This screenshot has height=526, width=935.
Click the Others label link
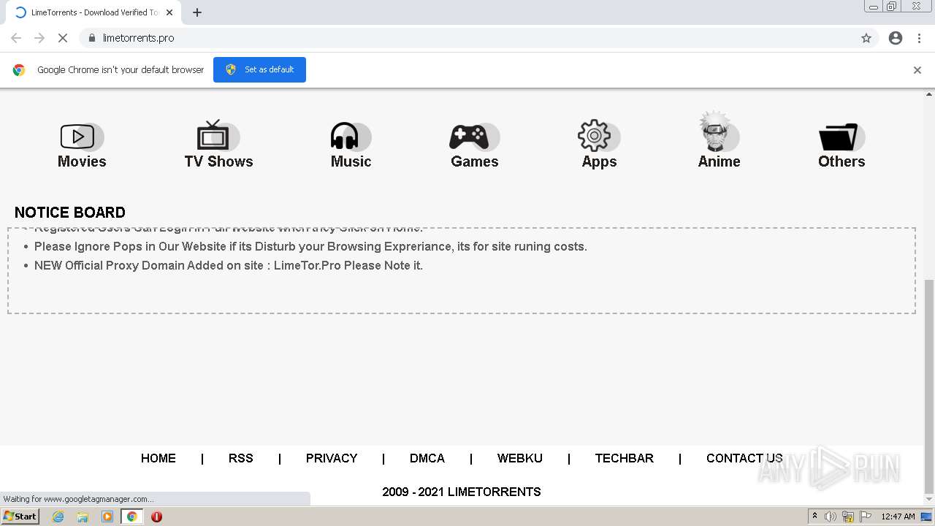pyautogui.click(x=841, y=161)
